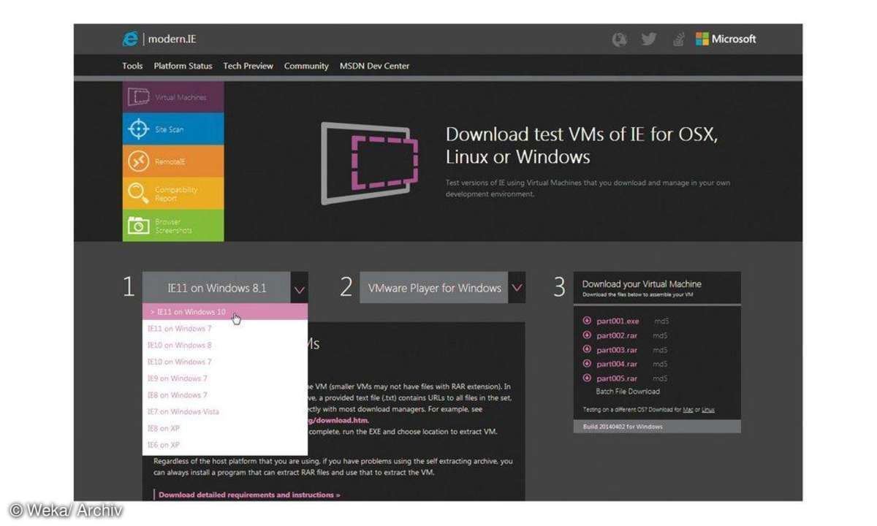Launch the RemoteIE tile icon

[138, 161]
